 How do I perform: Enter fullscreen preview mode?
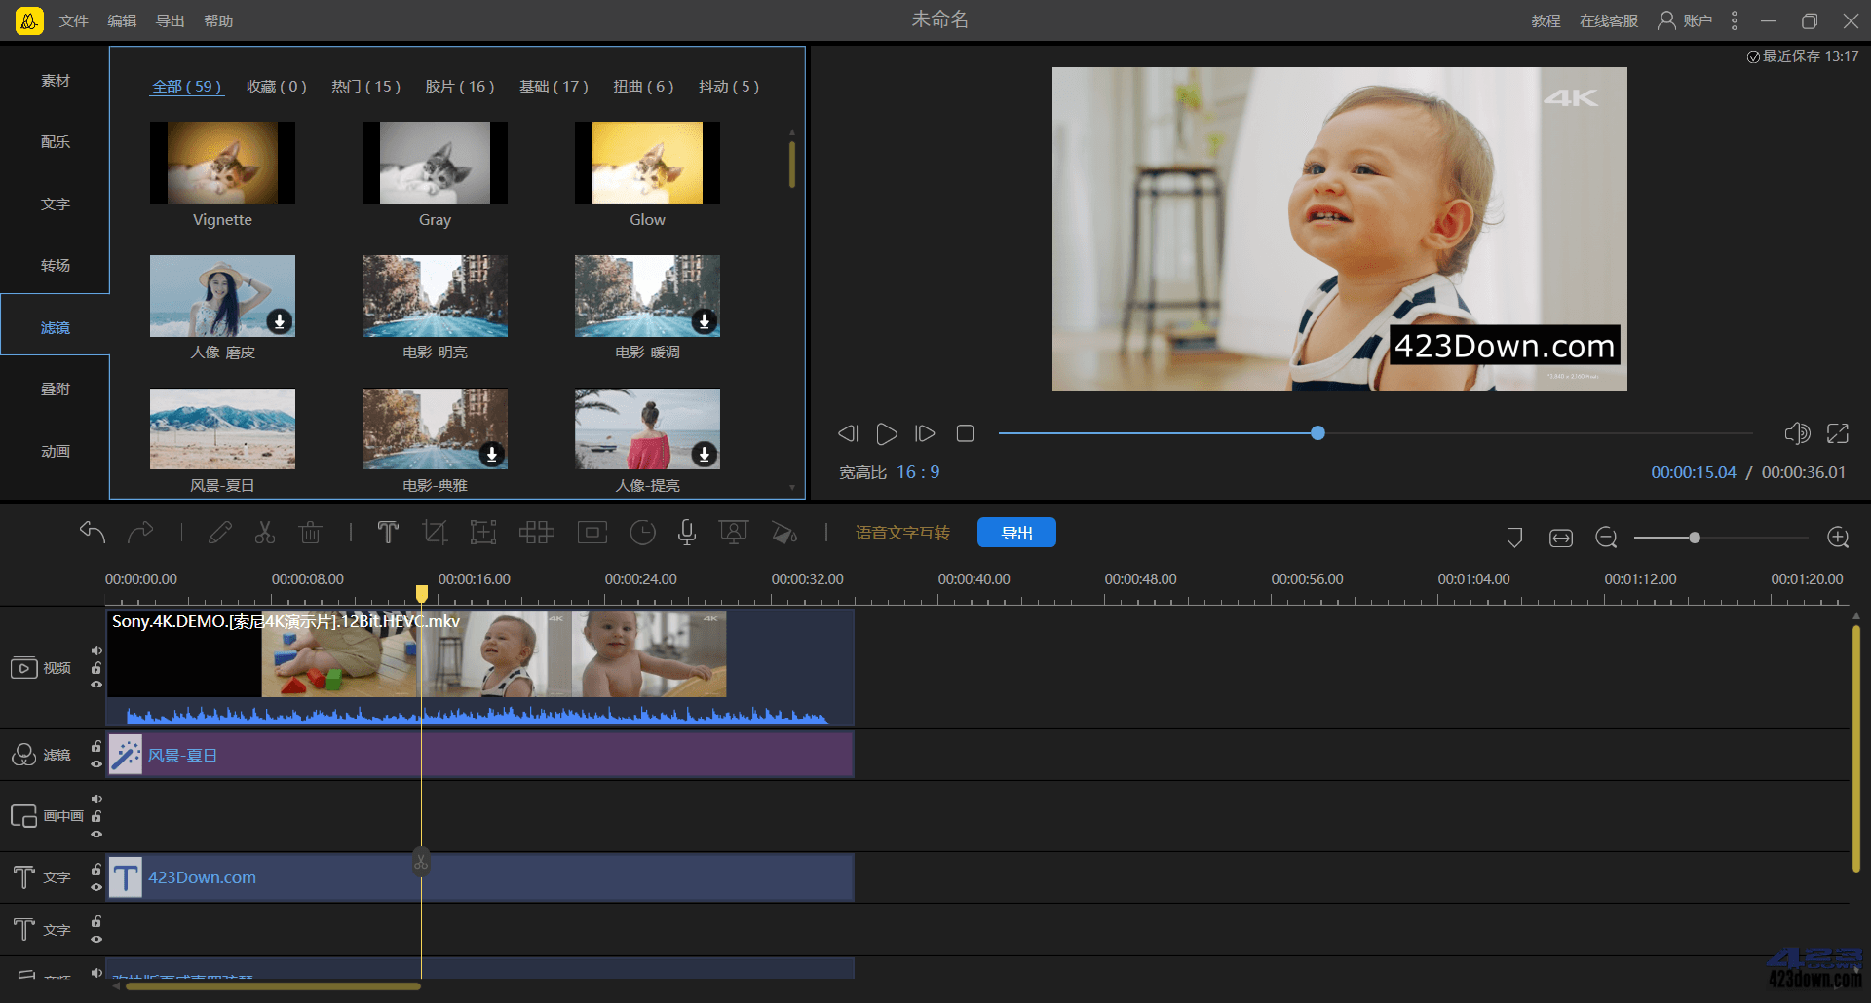pyautogui.click(x=1838, y=433)
